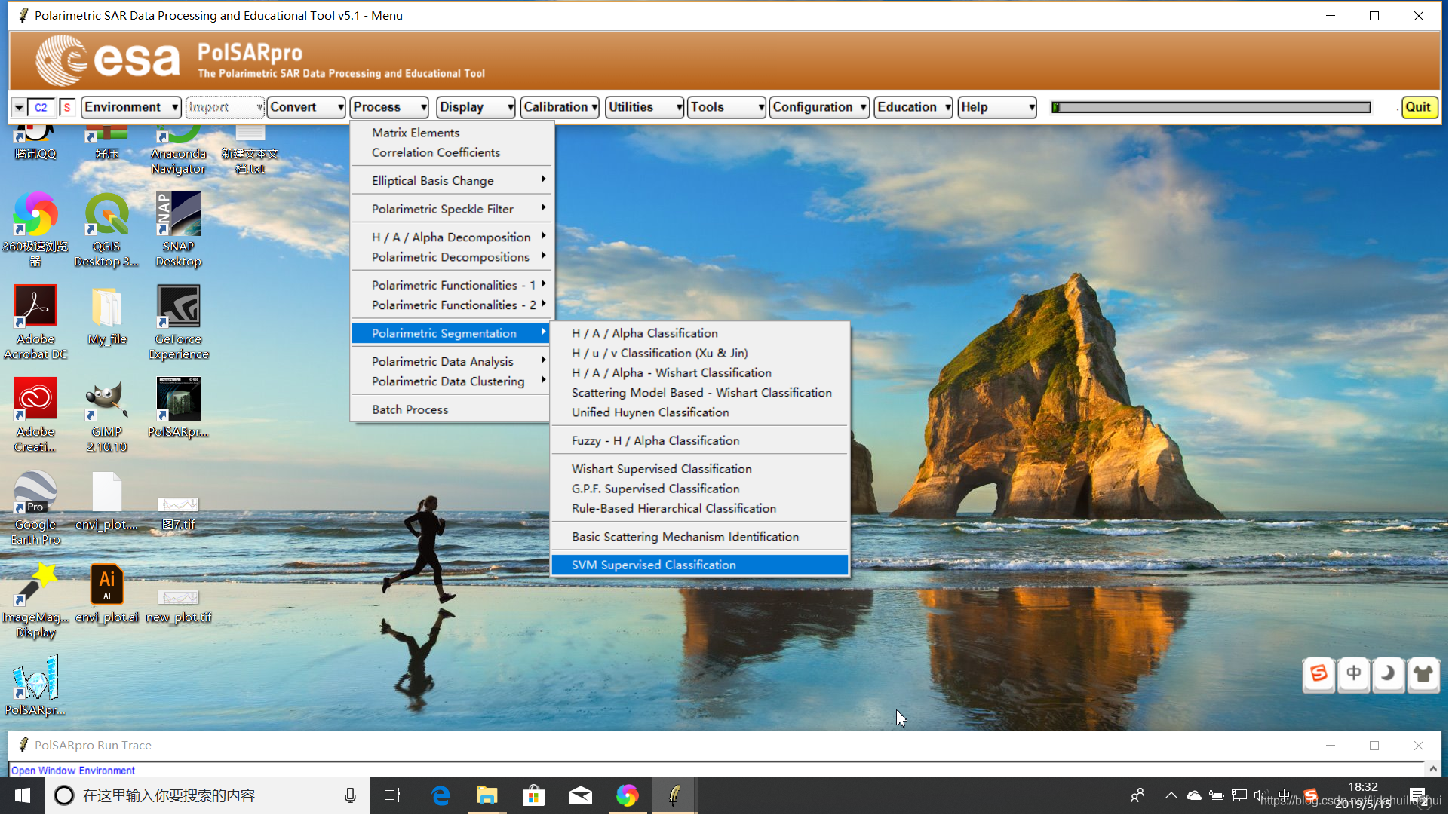Click the Quit button in toolbar
This screenshot has height=815, width=1449.
[1419, 106]
